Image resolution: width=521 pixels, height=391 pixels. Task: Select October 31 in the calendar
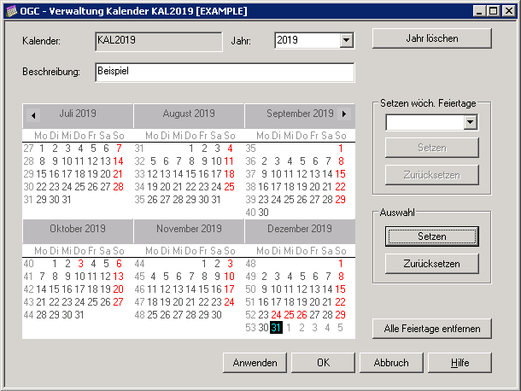tap(79, 315)
